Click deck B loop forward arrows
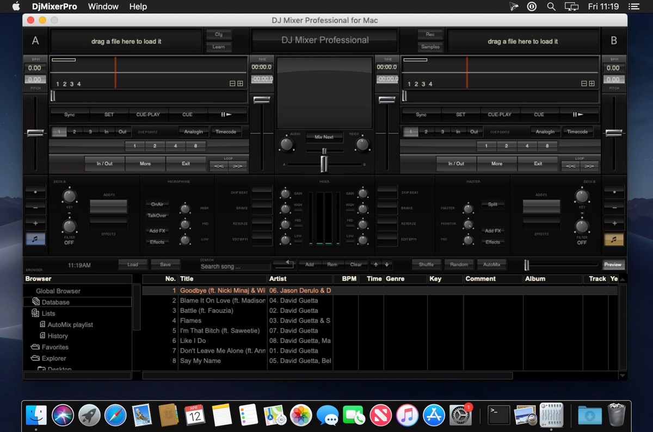 point(589,166)
